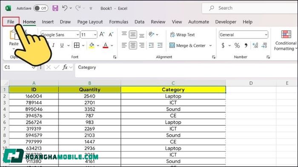Viewport: 298px width, 167px height.
Task: Open Alignment settings dialog launcher
Action: [214, 57]
